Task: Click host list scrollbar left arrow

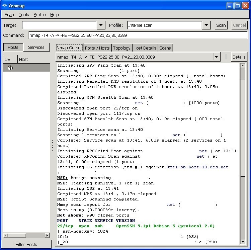Action: coord(6,235)
